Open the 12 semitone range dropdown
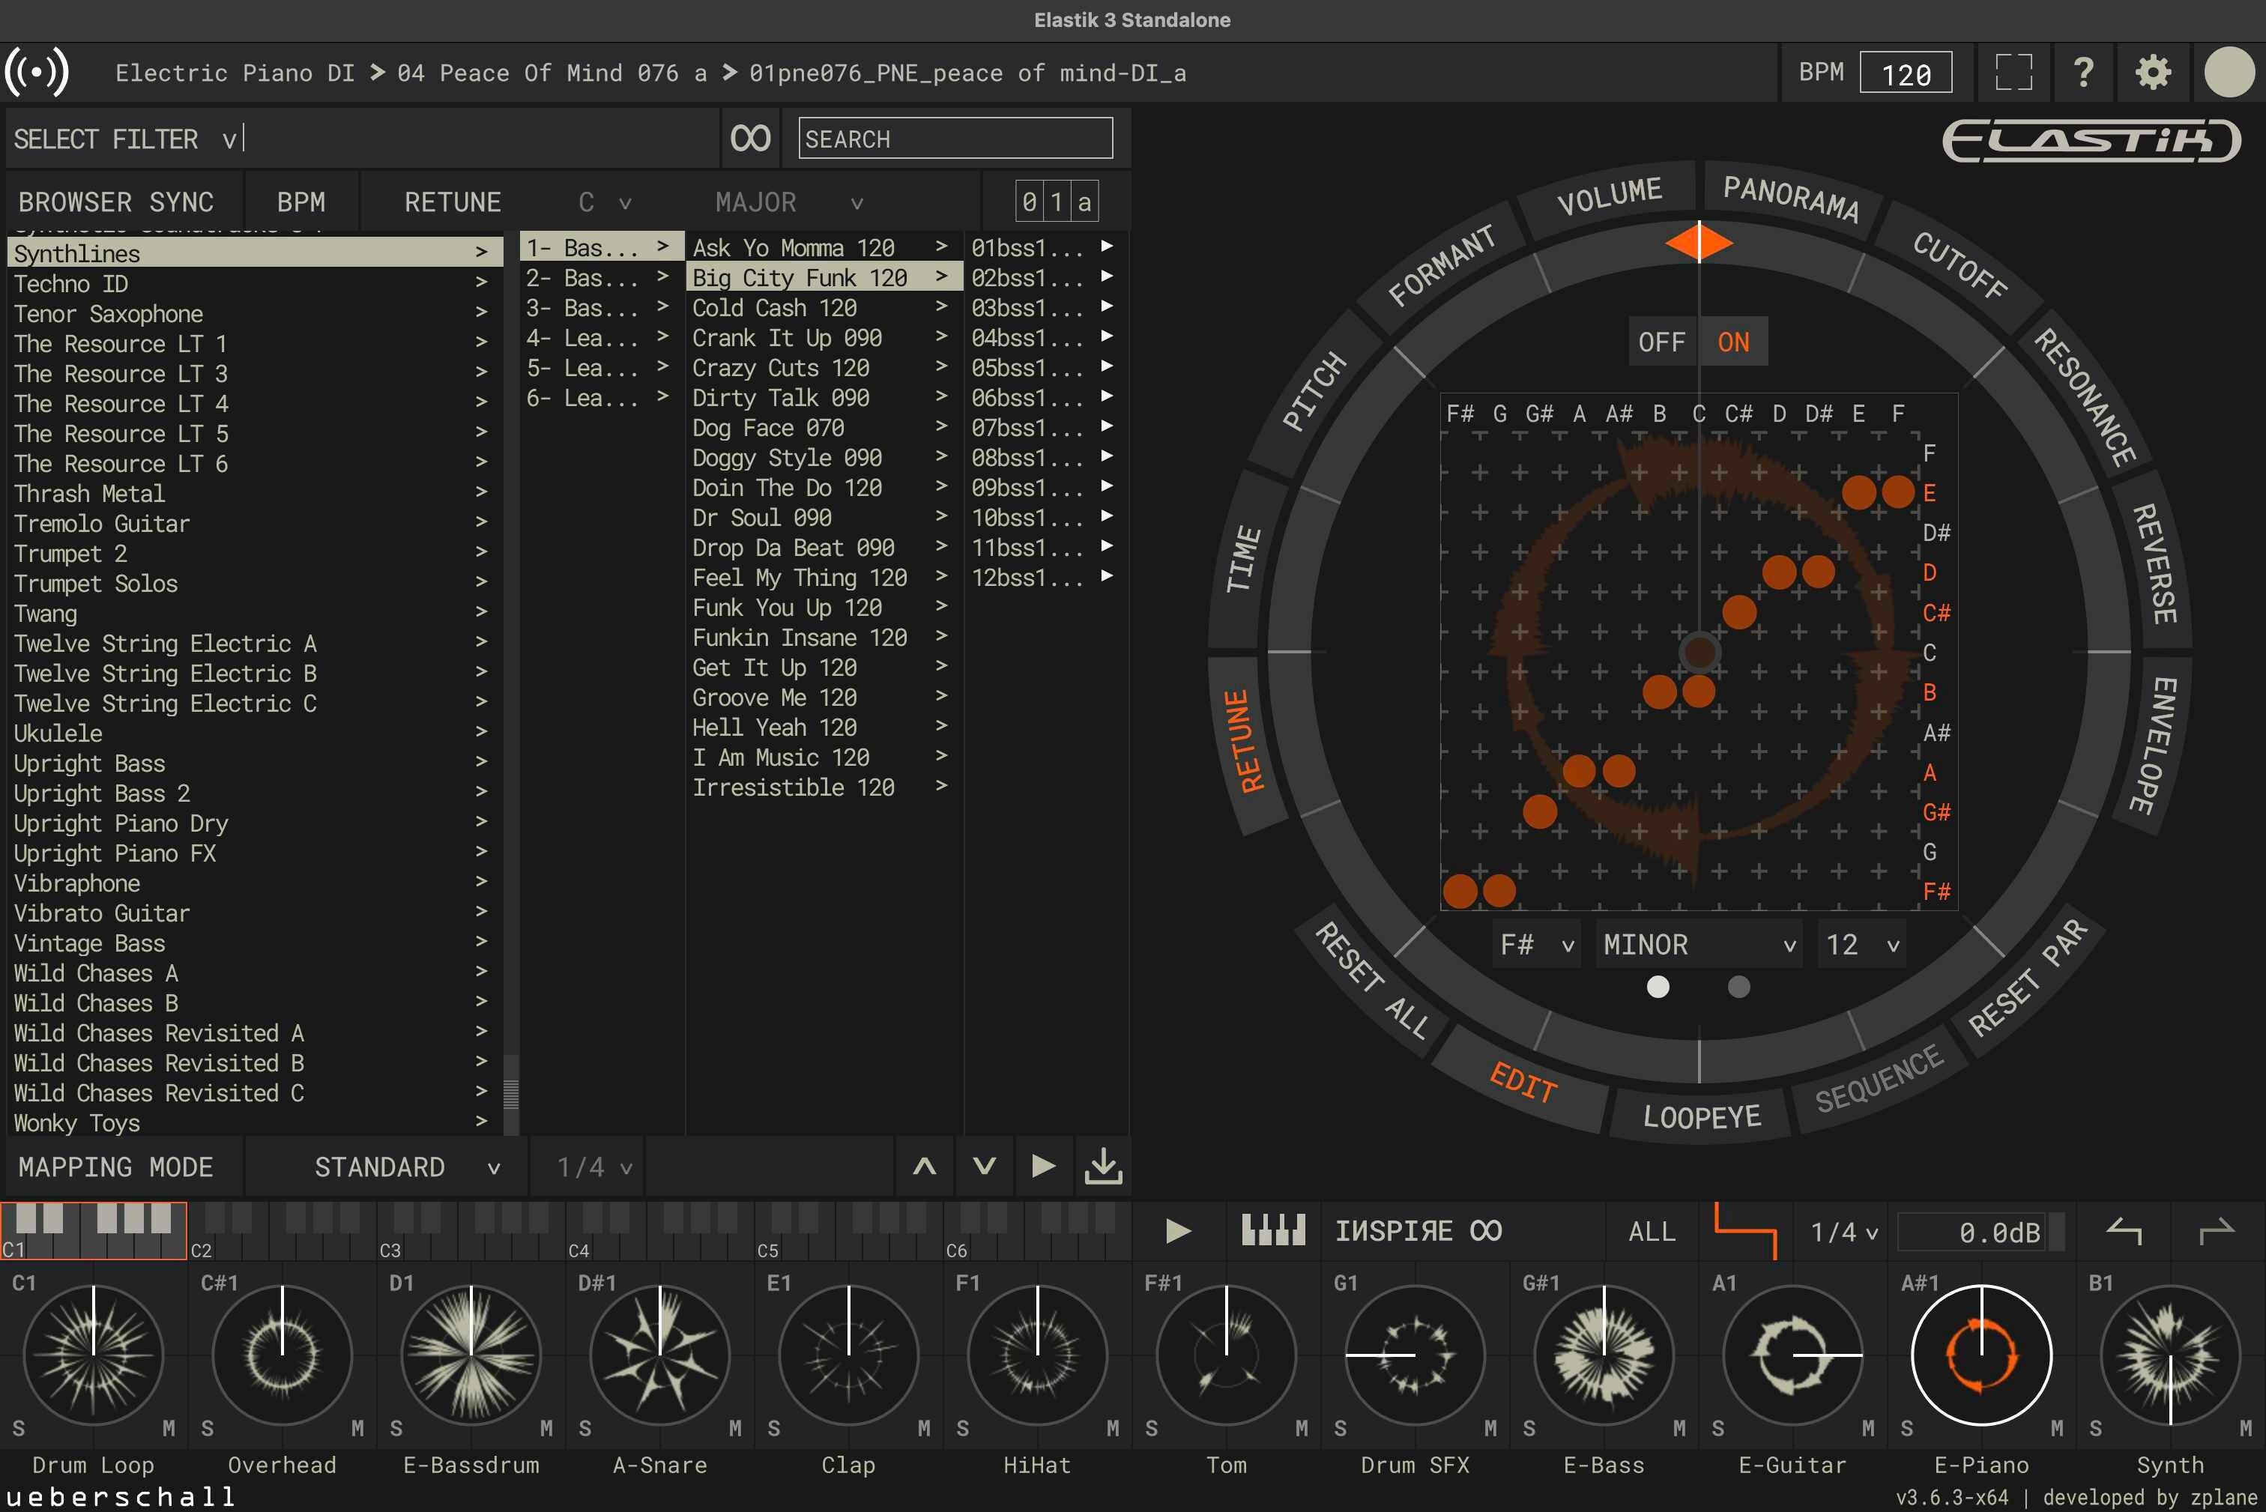The width and height of the screenshot is (2266, 1512). 1862,944
